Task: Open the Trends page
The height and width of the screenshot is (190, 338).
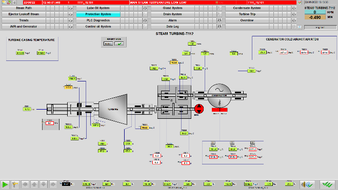Action: (x=24, y=20)
